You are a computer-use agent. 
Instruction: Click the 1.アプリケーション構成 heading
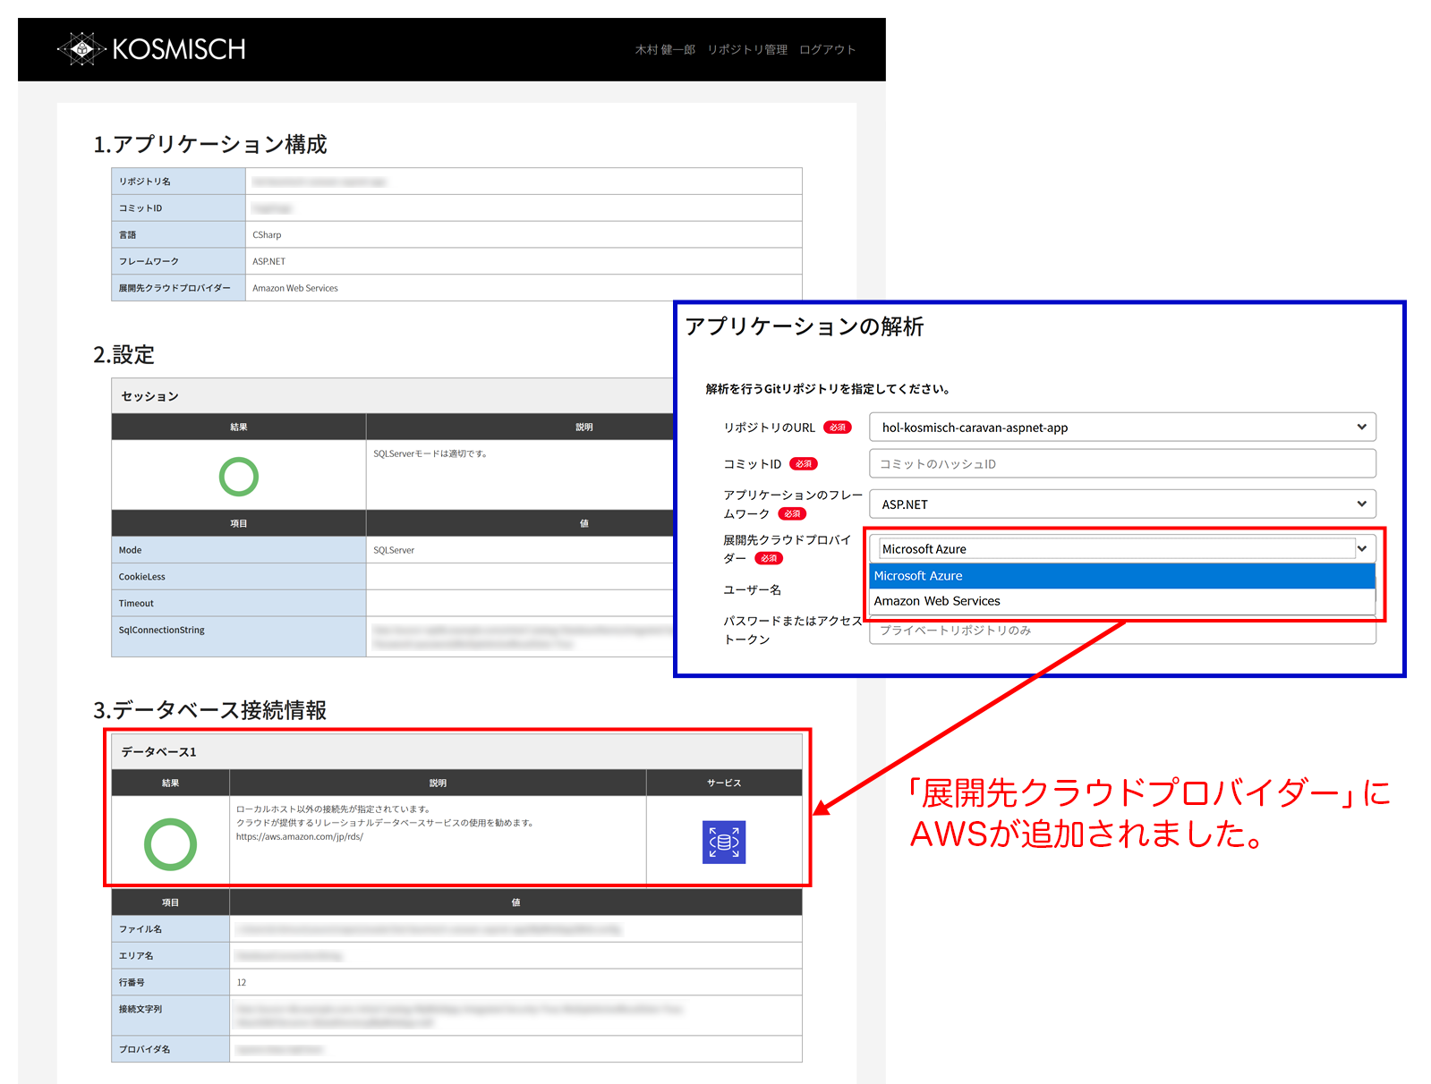tap(210, 144)
